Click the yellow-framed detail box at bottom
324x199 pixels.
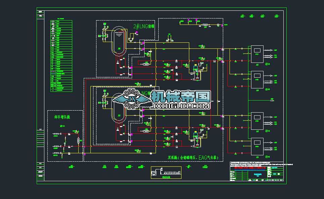[166, 172]
